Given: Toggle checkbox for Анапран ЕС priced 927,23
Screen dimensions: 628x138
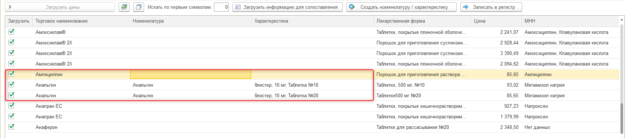Looking at the screenshot, I should coord(11,106).
